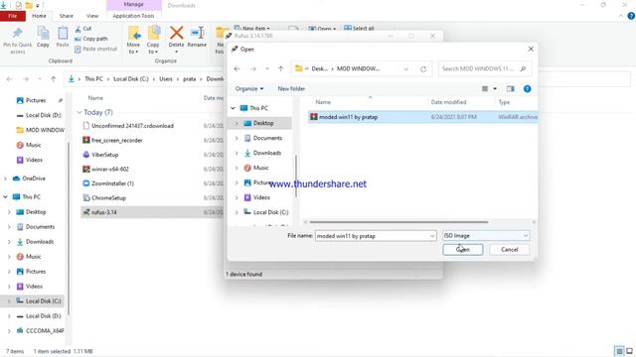Image resolution: width=636 pixels, height=357 pixels.
Task: Switch to the Home ribbon tab
Action: [x=39, y=16]
